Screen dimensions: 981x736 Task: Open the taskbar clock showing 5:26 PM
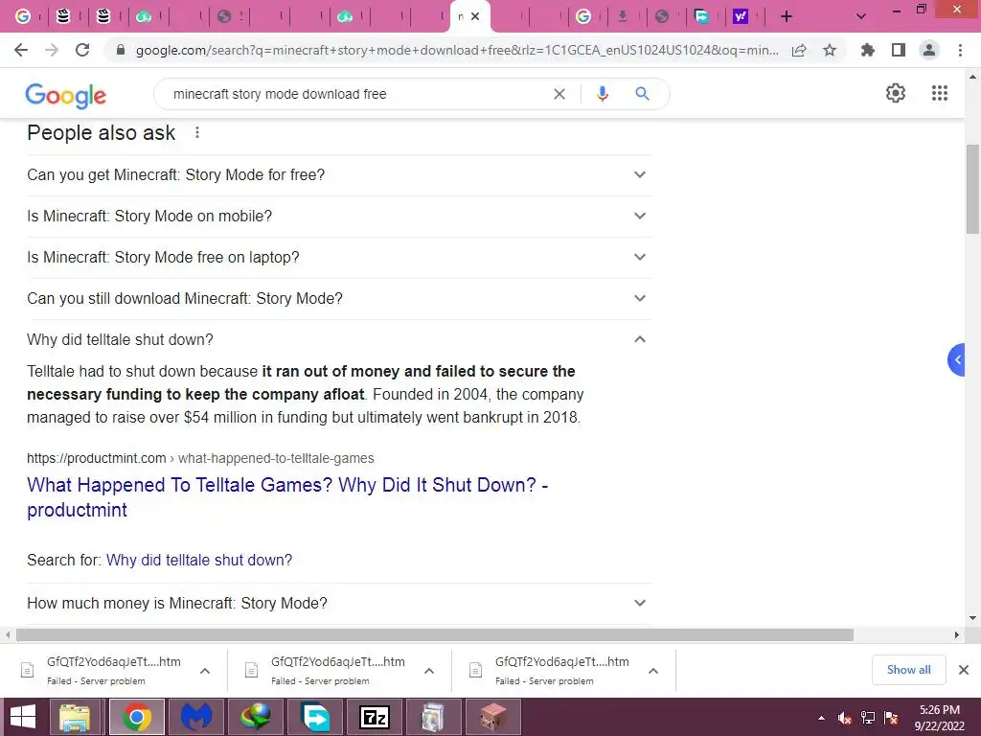940,718
